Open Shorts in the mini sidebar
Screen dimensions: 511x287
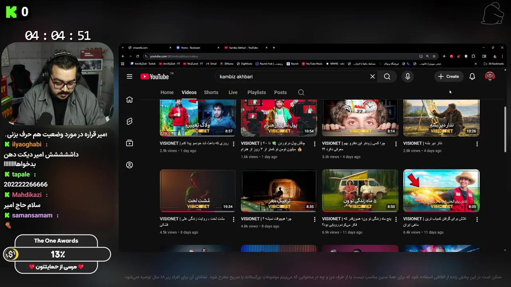129,121
